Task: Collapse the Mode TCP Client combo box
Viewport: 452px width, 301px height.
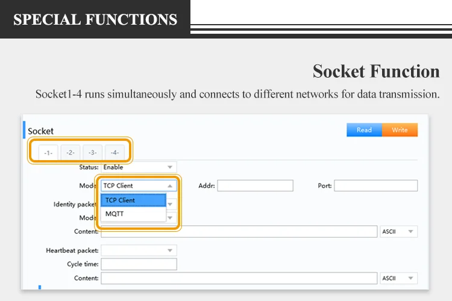Action: [170, 185]
